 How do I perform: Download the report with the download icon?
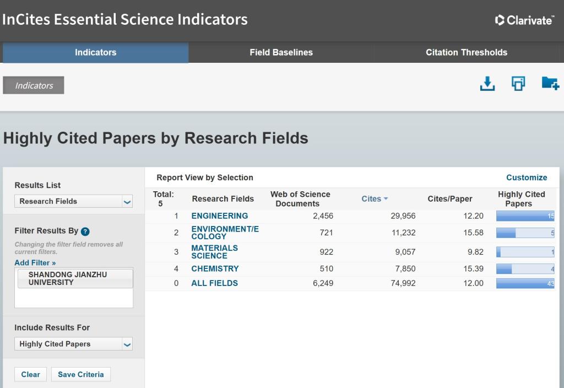(x=487, y=84)
